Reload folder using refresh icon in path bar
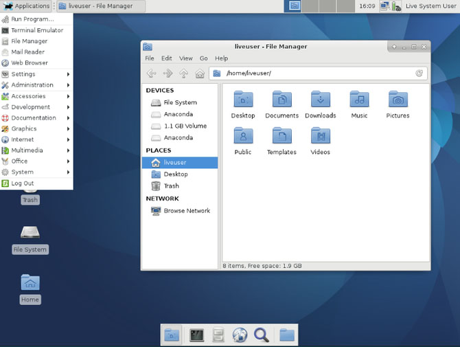460x347 pixels. (x=419, y=74)
